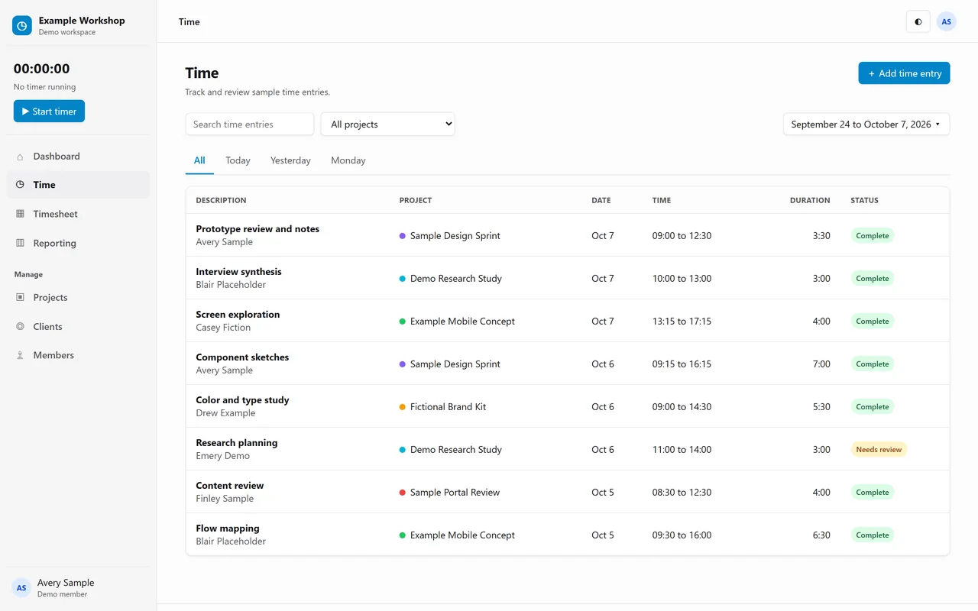Click the 00:00:00 timer display

coord(42,69)
